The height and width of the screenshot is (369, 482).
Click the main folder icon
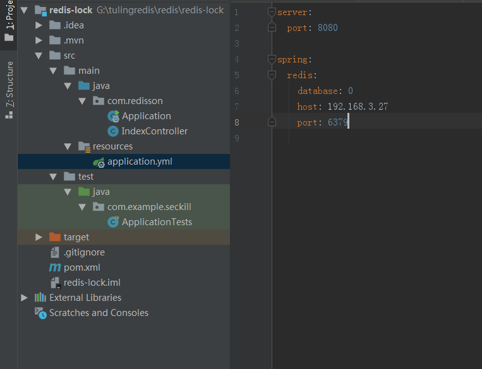pos(69,70)
